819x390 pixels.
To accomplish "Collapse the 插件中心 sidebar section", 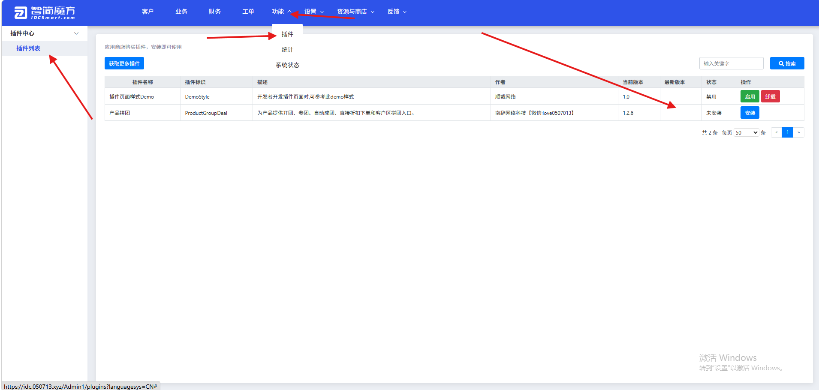I will [45, 33].
